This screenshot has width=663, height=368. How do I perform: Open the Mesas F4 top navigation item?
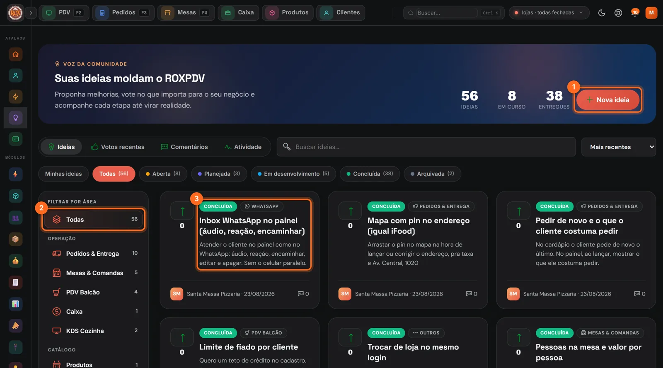[186, 13]
